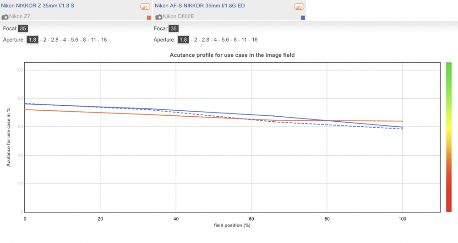Image resolution: width=458 pixels, height=243 pixels.
Task: Click the orange curve endpoint at field position 100
Action: point(402,121)
